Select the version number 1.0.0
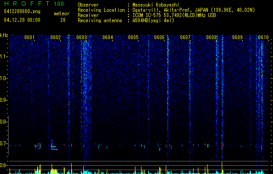273x174 pixels. pyautogui.click(x=59, y=4)
